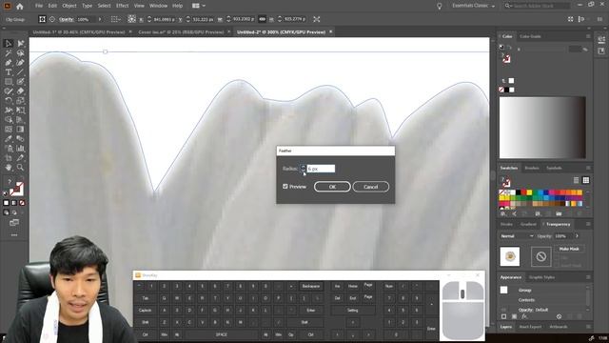This screenshot has width=609, height=343.
Task: Switch Swatches panel to thumbnail view
Action: [586, 180]
